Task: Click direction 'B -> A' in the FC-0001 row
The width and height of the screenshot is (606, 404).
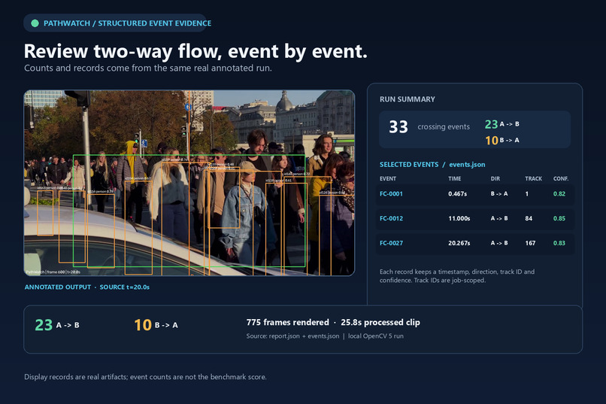Action: pos(499,194)
